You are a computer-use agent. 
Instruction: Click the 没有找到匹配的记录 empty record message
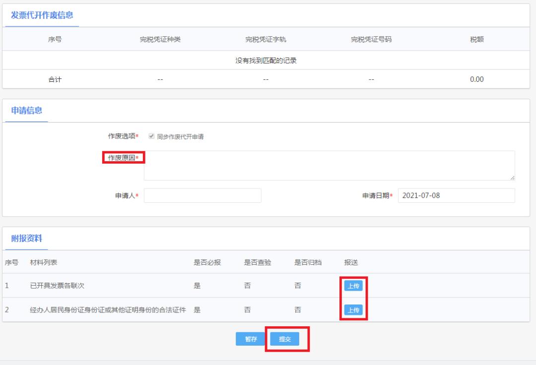268,59
